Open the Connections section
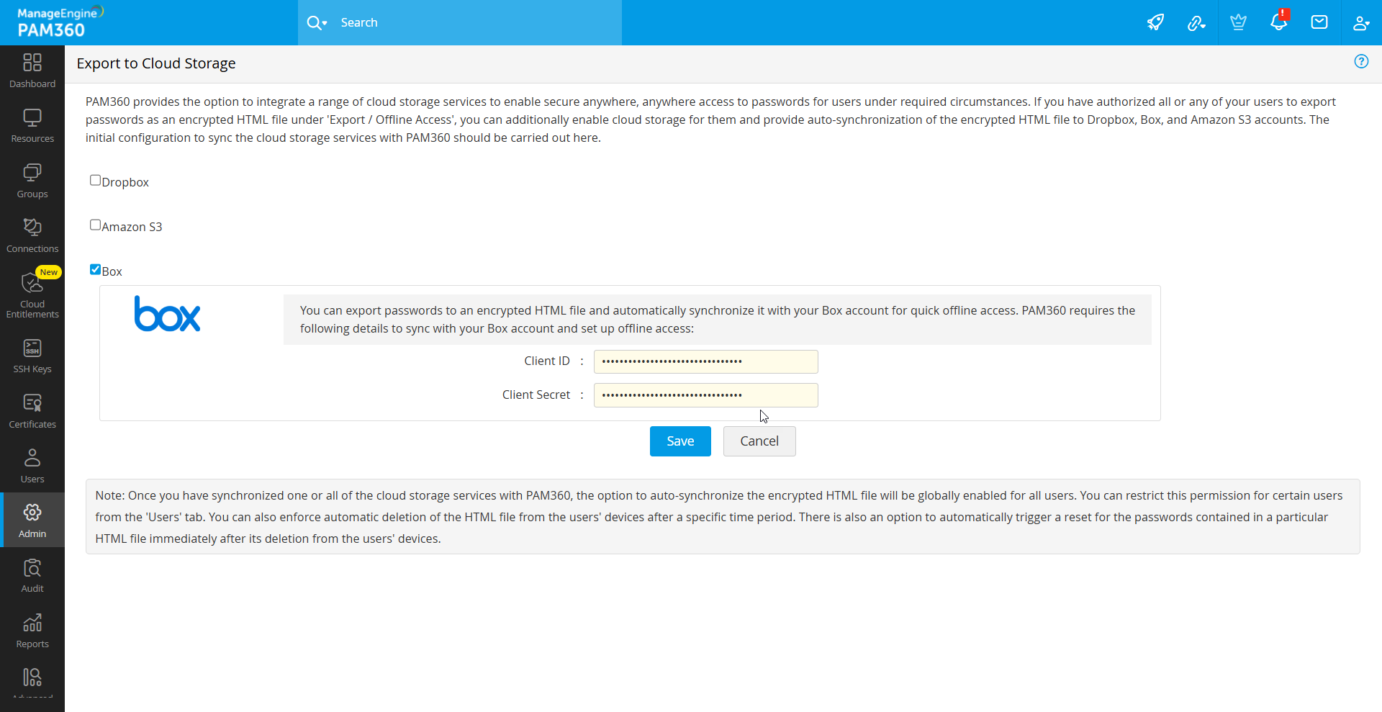Image resolution: width=1382 pixels, height=712 pixels. tap(32, 235)
